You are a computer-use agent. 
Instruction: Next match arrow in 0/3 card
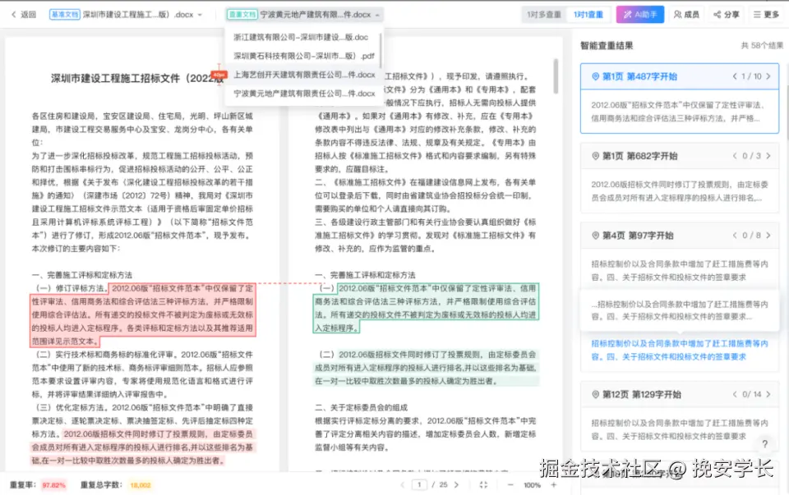tap(768, 156)
